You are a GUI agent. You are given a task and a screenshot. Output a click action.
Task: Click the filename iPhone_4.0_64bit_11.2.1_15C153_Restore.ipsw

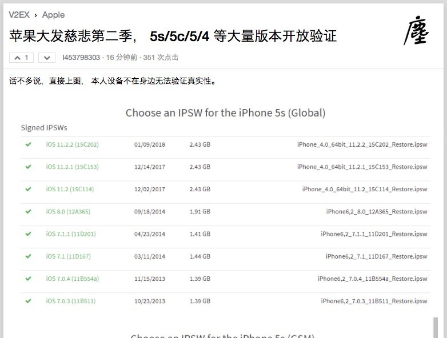[362, 167]
